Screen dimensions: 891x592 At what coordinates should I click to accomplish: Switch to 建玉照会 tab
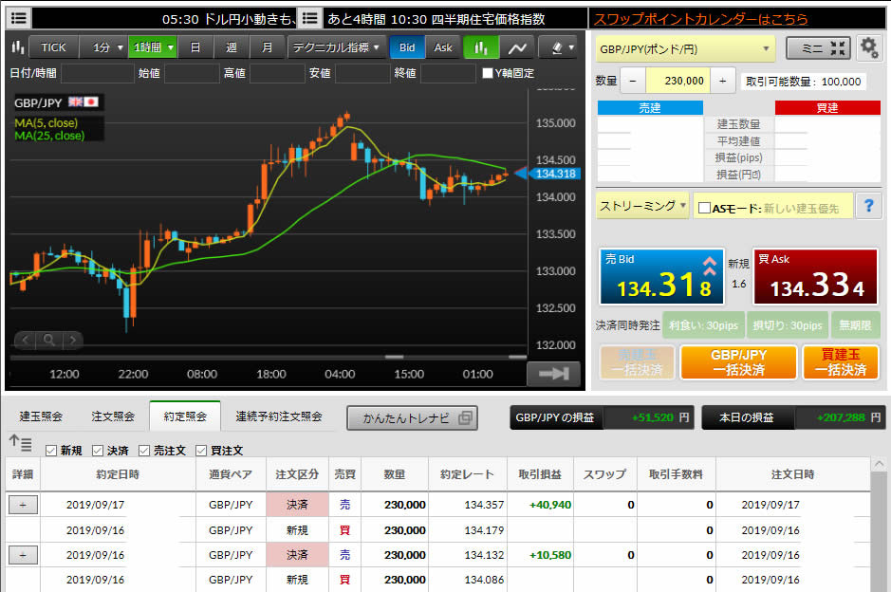41,416
